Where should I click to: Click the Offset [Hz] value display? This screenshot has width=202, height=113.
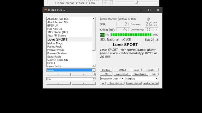123,30
